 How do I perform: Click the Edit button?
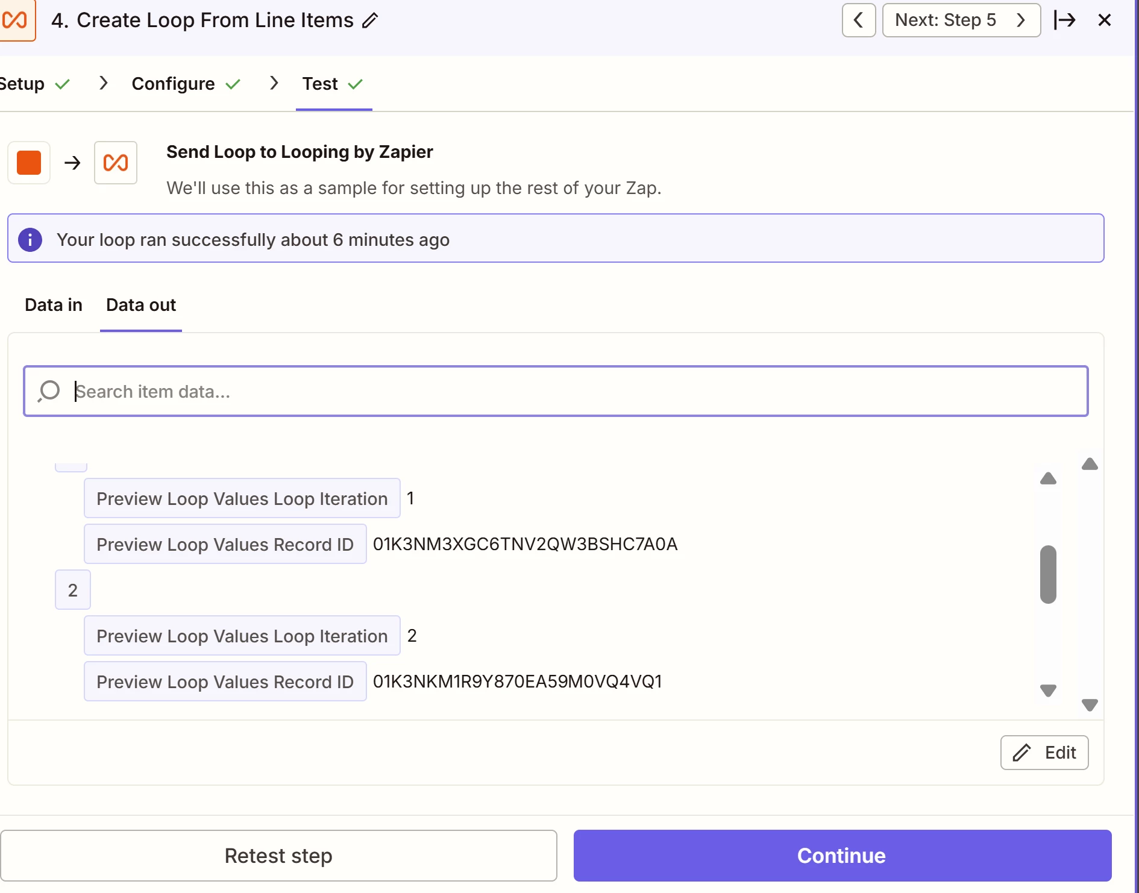coord(1044,753)
